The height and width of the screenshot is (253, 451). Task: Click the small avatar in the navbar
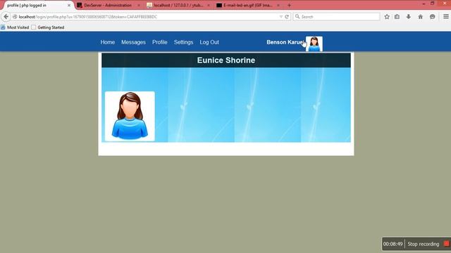[314, 44]
